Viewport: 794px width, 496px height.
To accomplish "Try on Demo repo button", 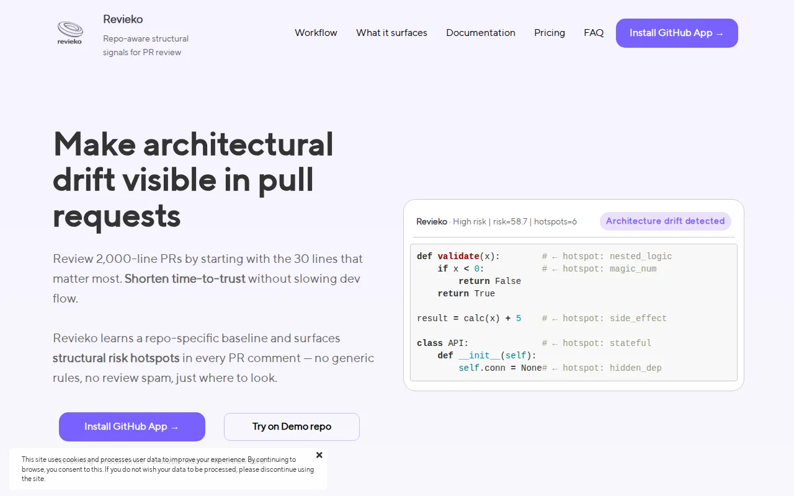I will pyautogui.click(x=292, y=427).
